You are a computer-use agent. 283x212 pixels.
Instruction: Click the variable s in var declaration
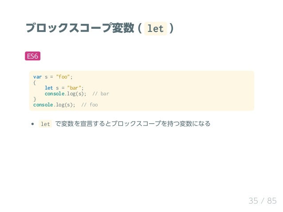(46, 77)
